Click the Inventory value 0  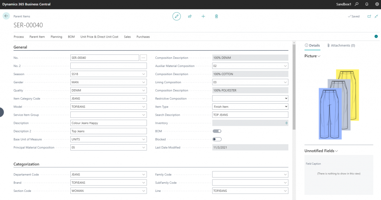pos(286,123)
